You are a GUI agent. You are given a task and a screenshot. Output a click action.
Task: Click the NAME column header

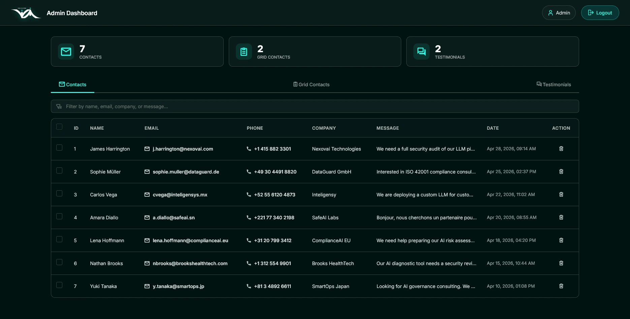(x=97, y=128)
